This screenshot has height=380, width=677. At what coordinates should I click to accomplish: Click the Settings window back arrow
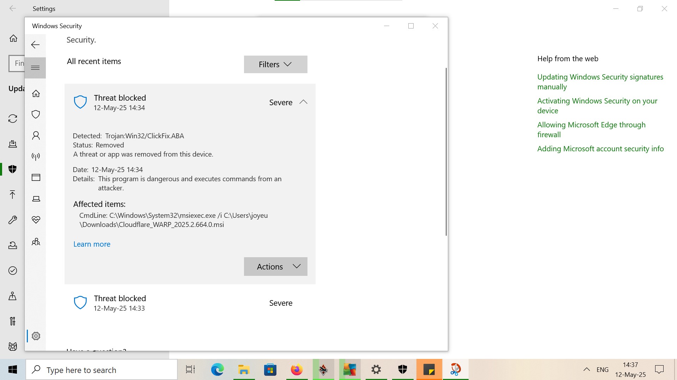pyautogui.click(x=13, y=8)
